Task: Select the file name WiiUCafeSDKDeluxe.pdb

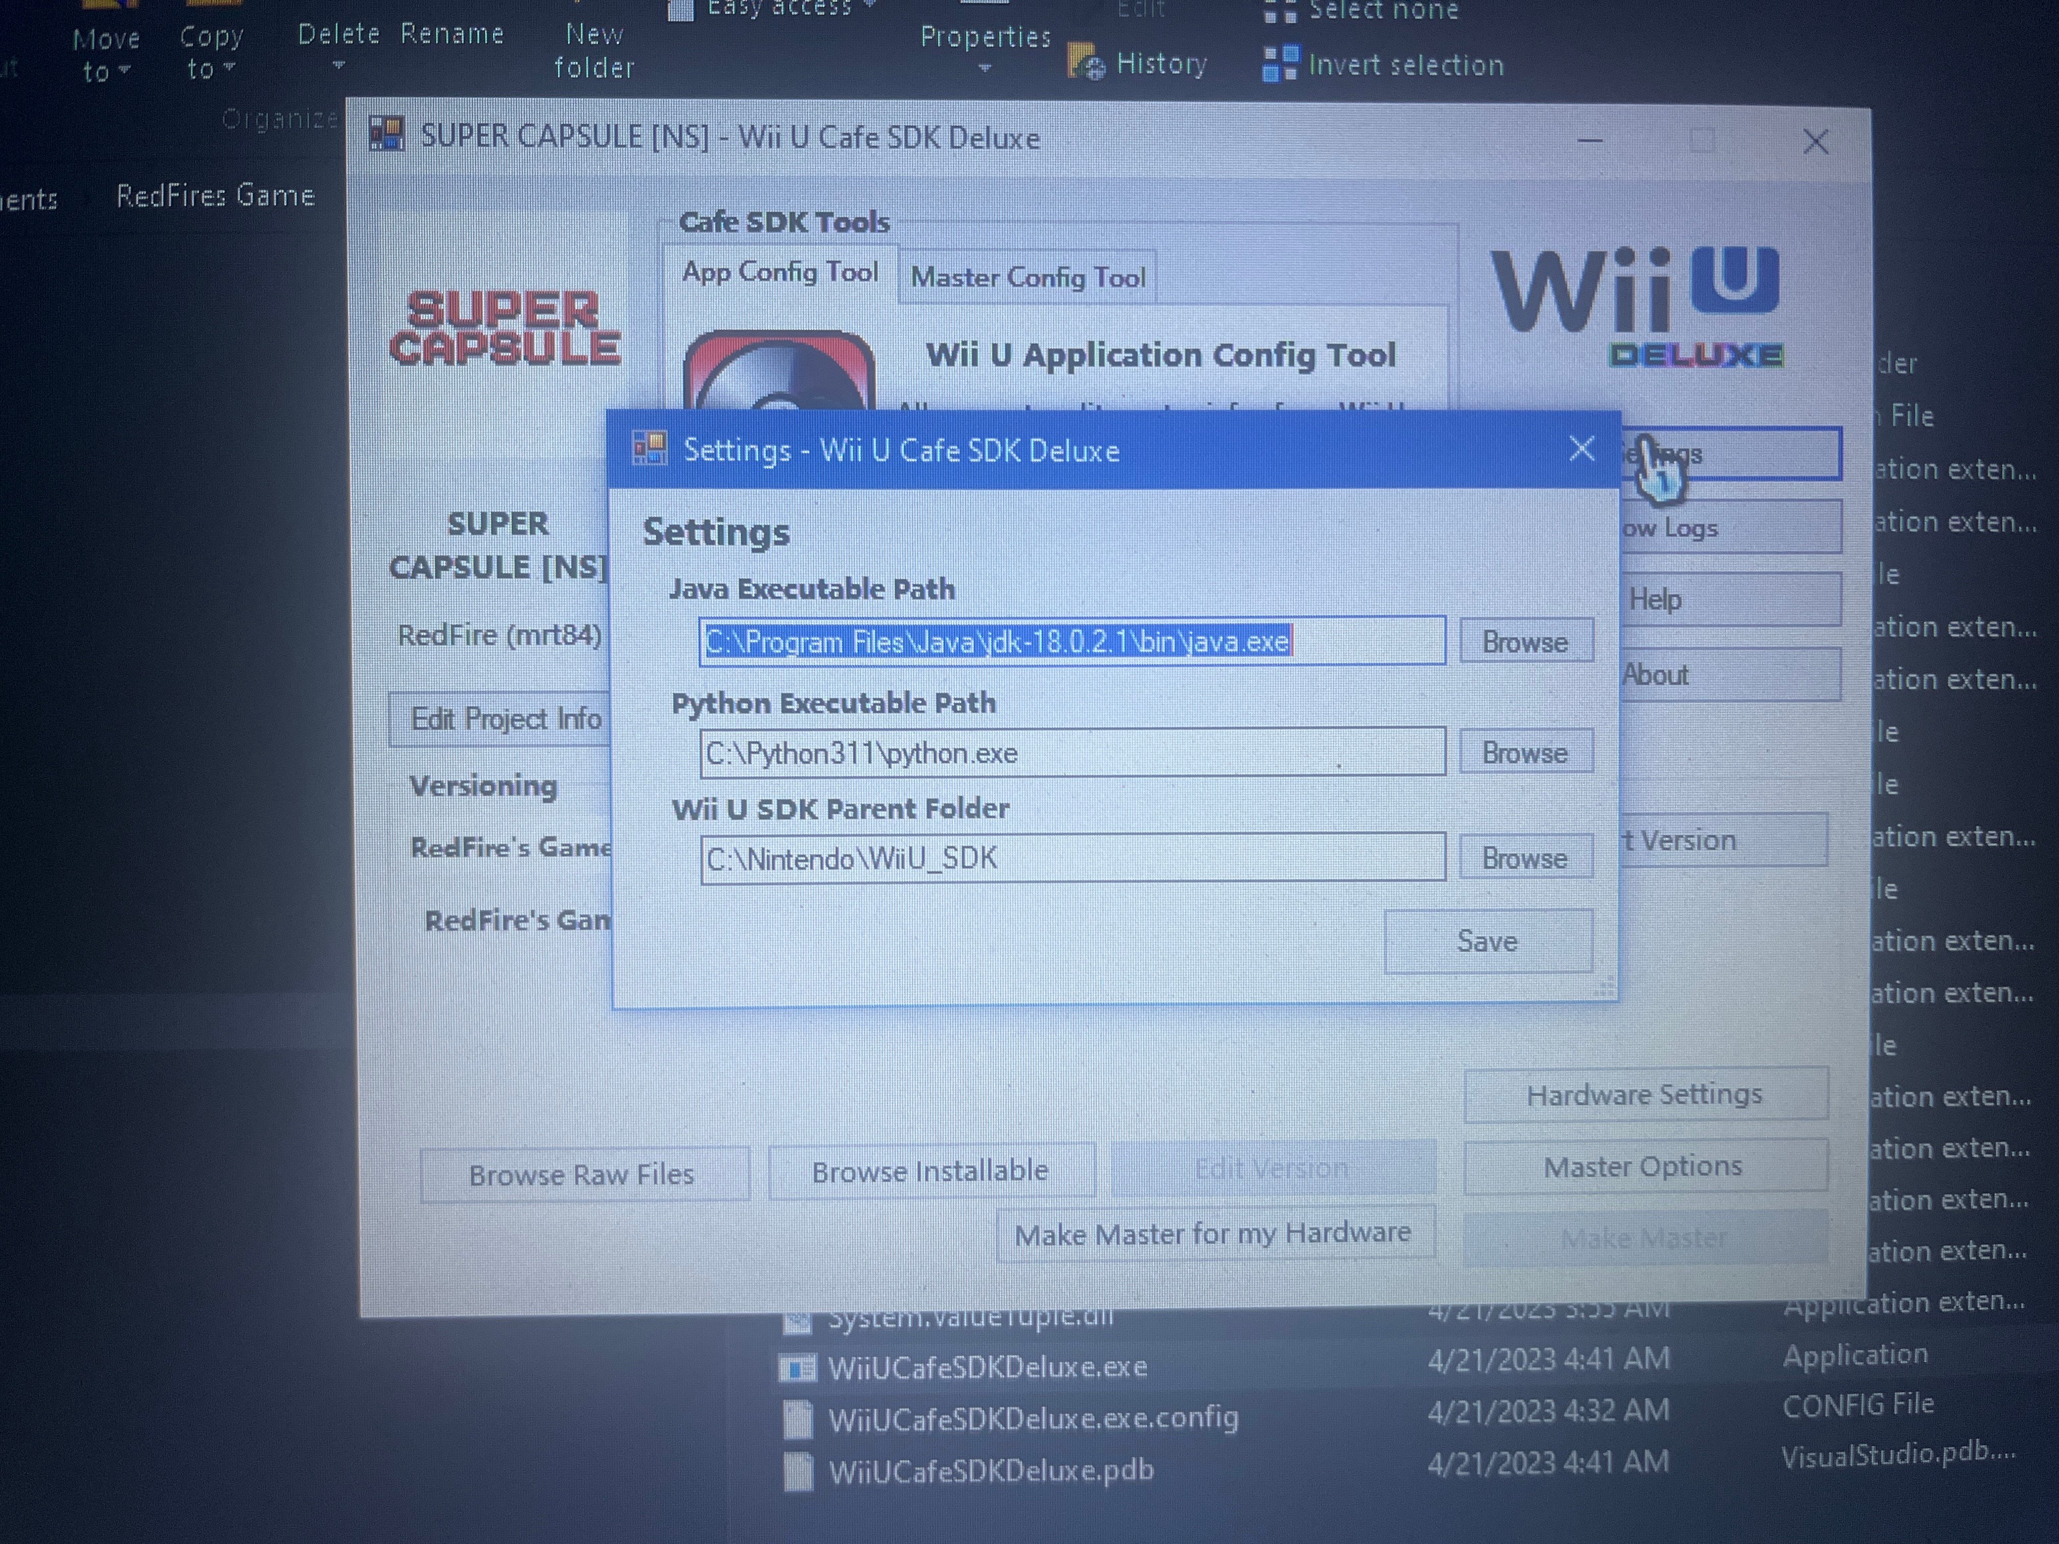Action: tap(991, 1470)
